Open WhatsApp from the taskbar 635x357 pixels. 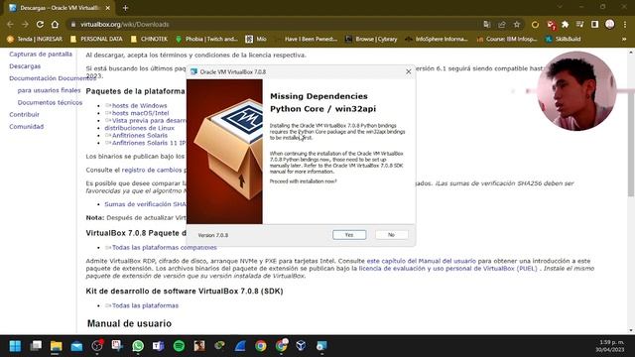coord(138,346)
